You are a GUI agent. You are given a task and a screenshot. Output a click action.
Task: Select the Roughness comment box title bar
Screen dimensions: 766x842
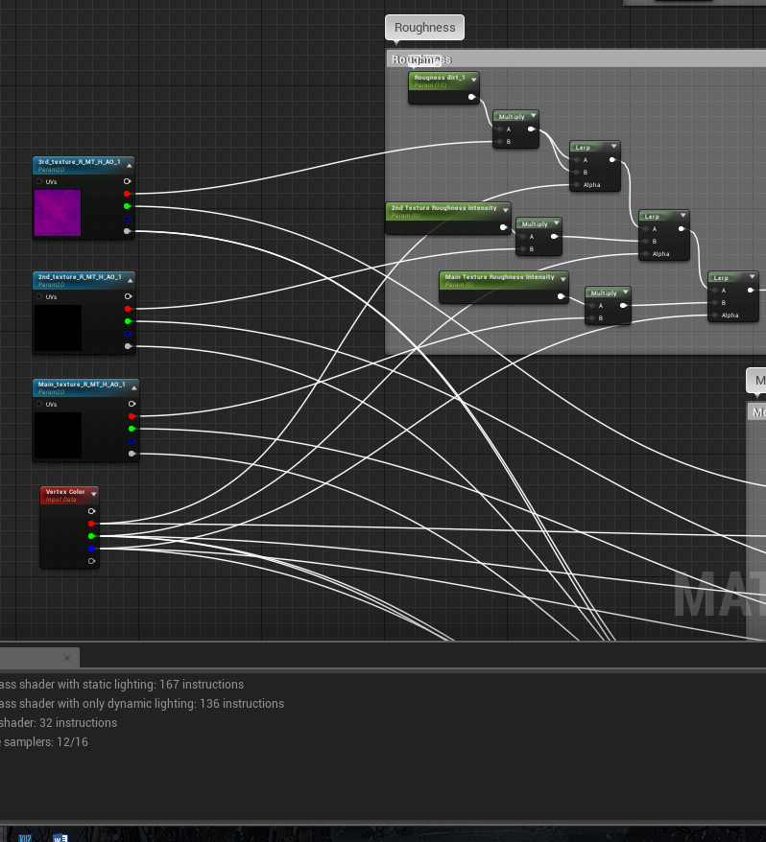coord(576,59)
